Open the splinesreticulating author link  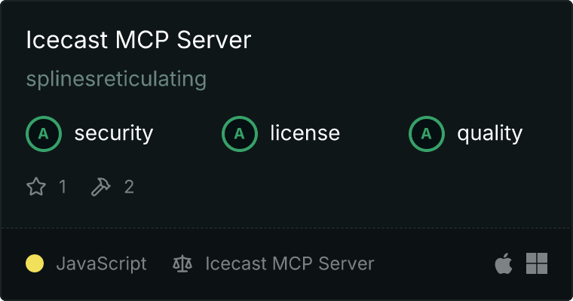(116, 79)
